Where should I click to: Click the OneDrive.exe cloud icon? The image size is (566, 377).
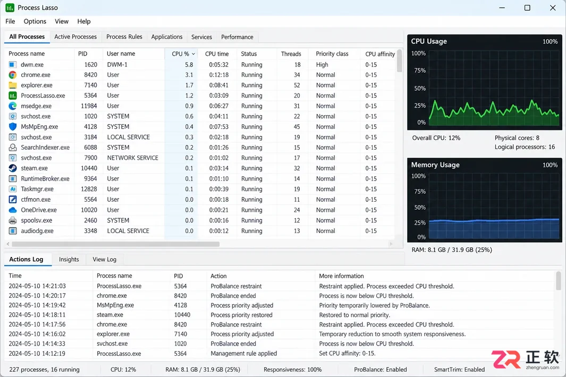[x=13, y=210]
